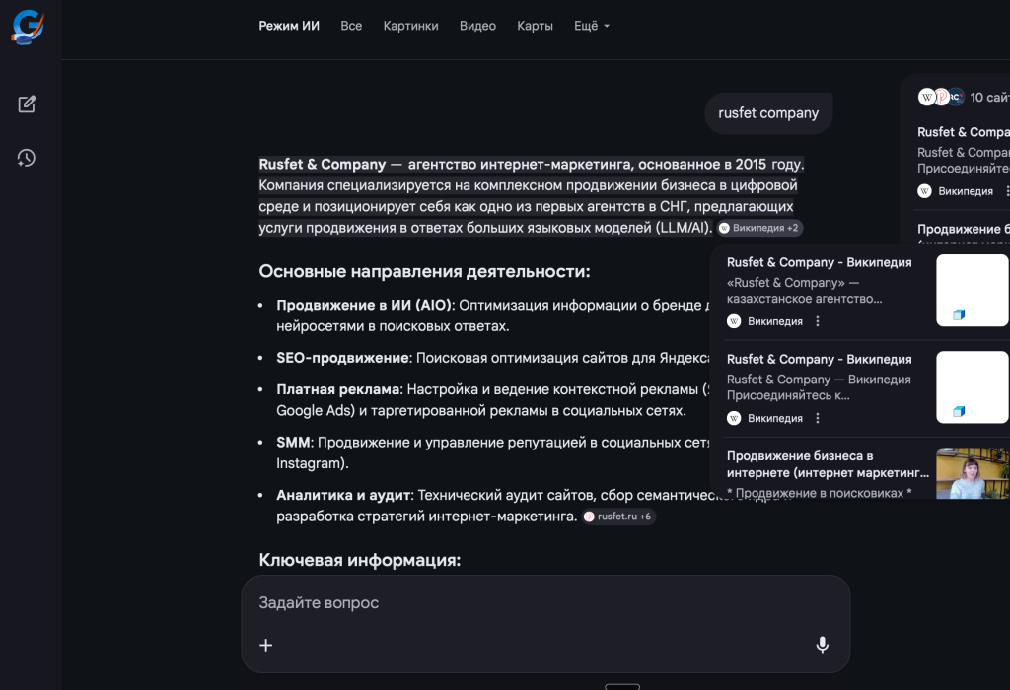Switch to the Видео tab
Screen dimensions: 1010x690
click(x=477, y=26)
